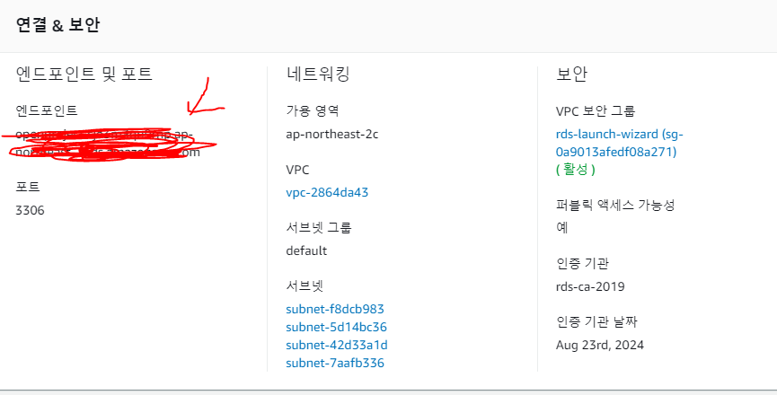Click the 인증 기관 날짜 label

tap(596, 321)
